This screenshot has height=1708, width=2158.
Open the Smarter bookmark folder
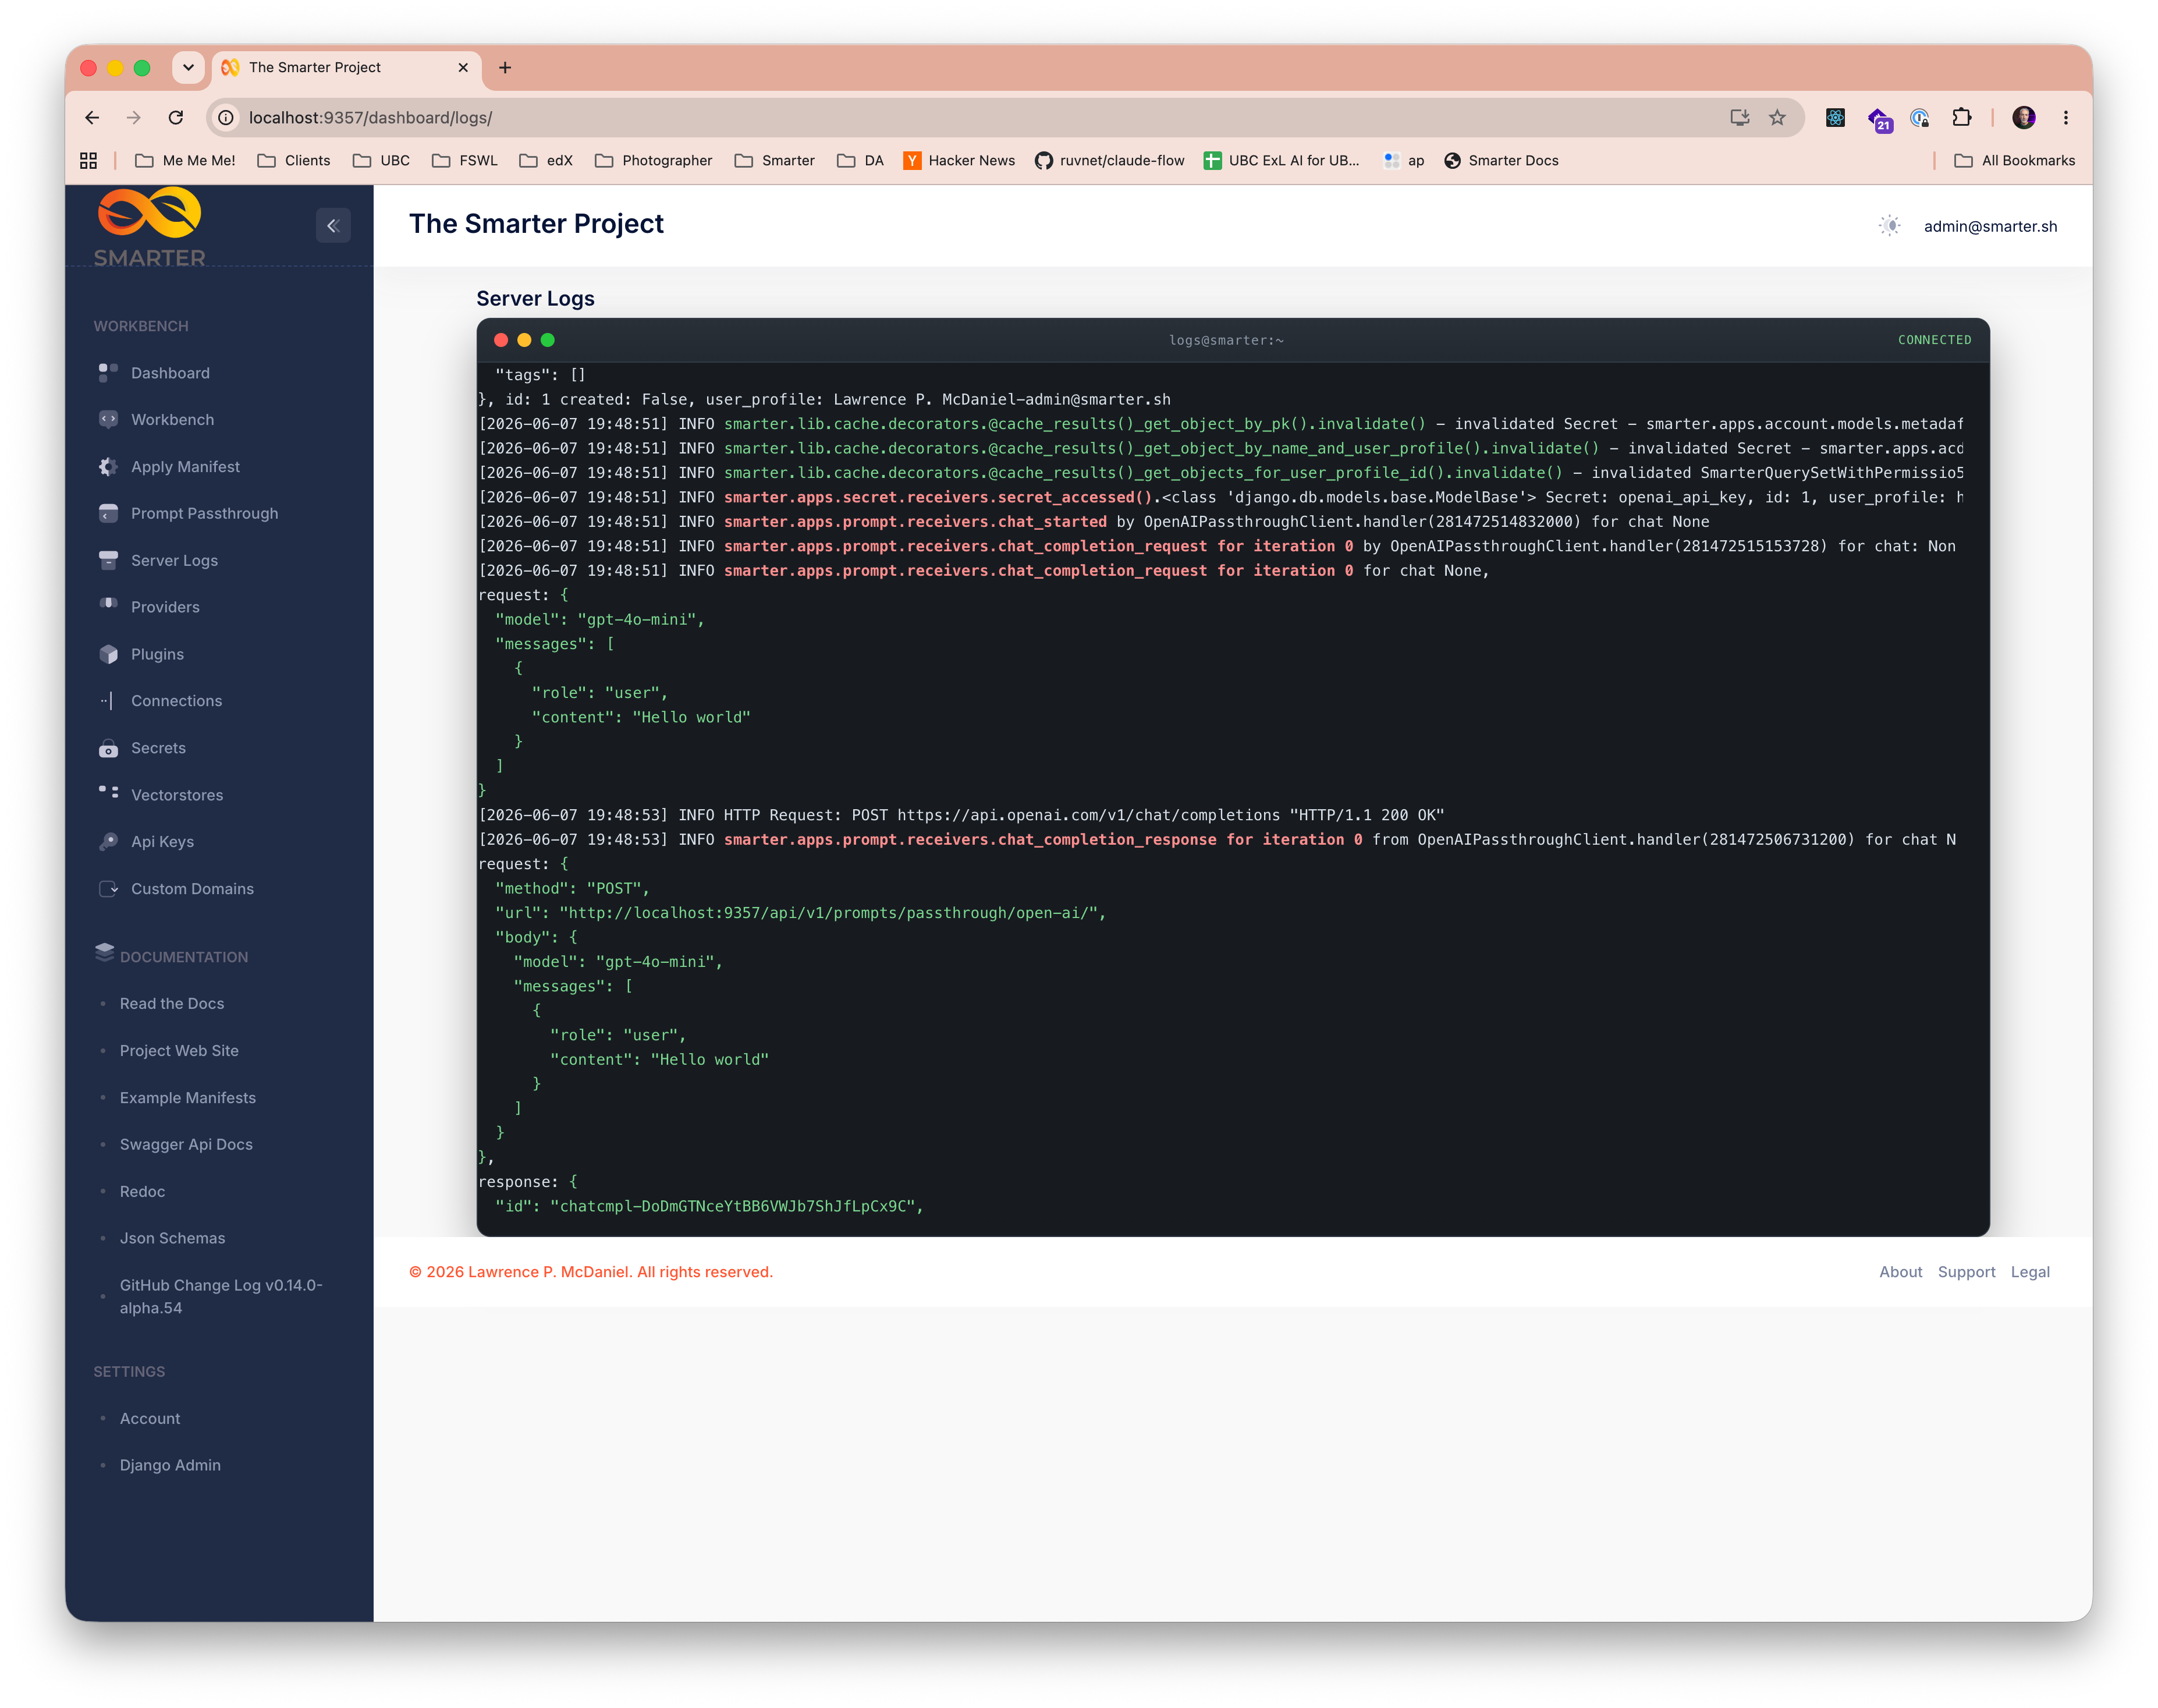point(775,161)
